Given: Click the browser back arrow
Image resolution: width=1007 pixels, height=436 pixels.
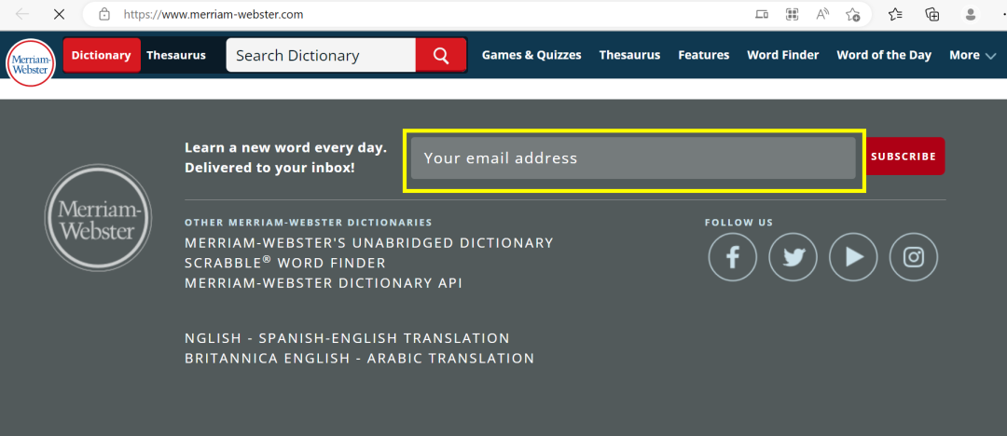Looking at the screenshot, I should point(21,14).
